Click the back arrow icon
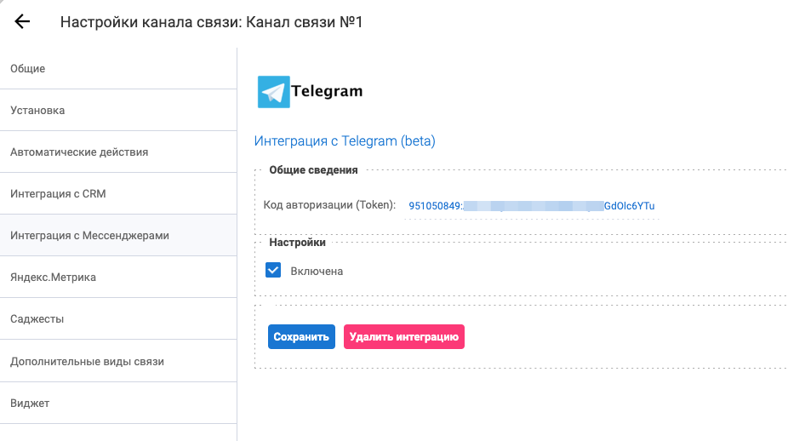The width and height of the screenshot is (788, 441). tap(22, 22)
